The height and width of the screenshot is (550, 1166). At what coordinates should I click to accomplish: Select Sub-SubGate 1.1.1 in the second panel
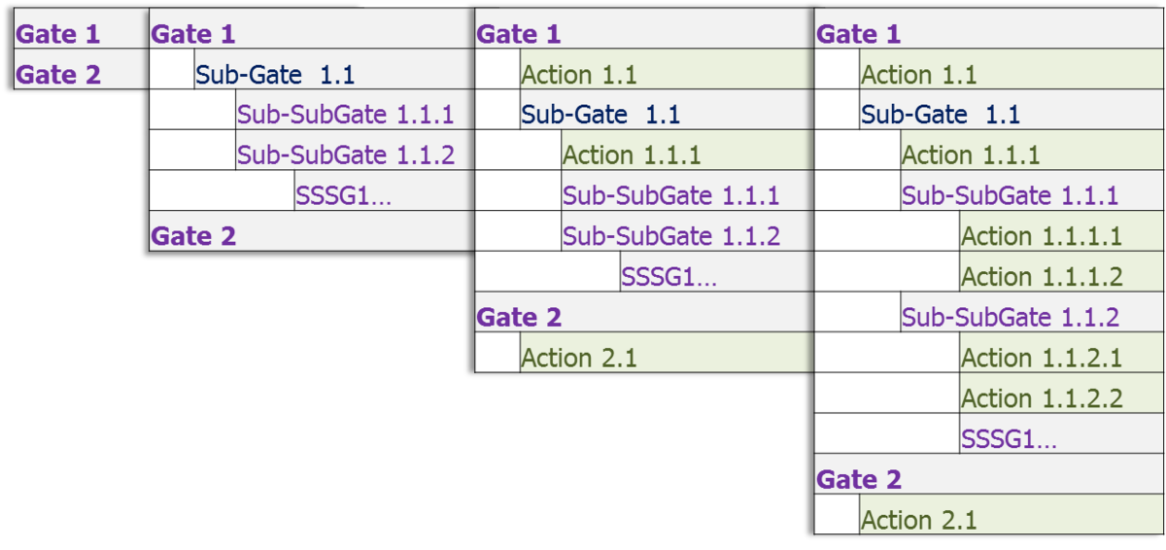click(355, 115)
